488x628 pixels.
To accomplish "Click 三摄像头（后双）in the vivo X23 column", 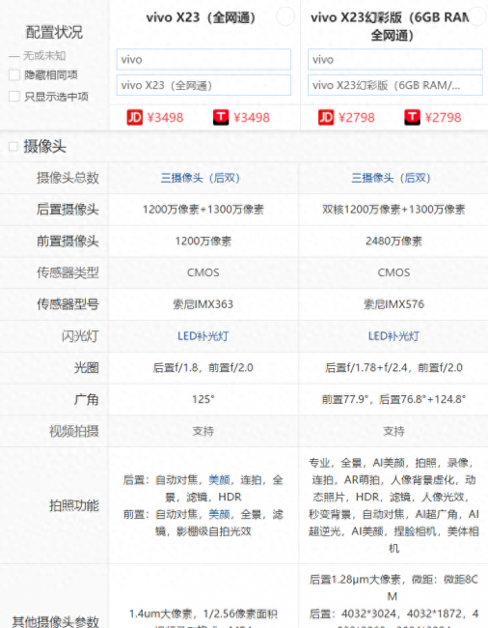I will point(201,178).
